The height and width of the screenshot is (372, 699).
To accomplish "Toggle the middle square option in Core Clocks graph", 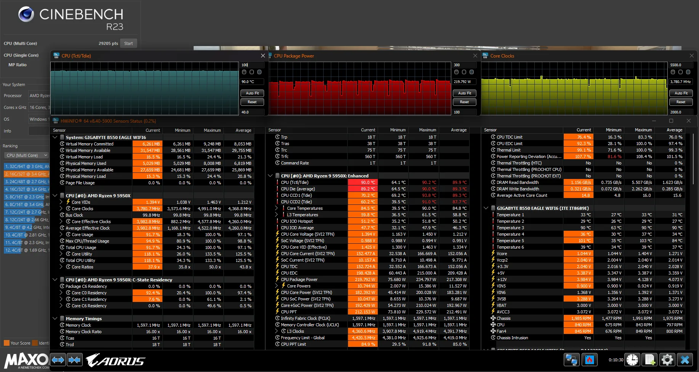I will (x=681, y=72).
